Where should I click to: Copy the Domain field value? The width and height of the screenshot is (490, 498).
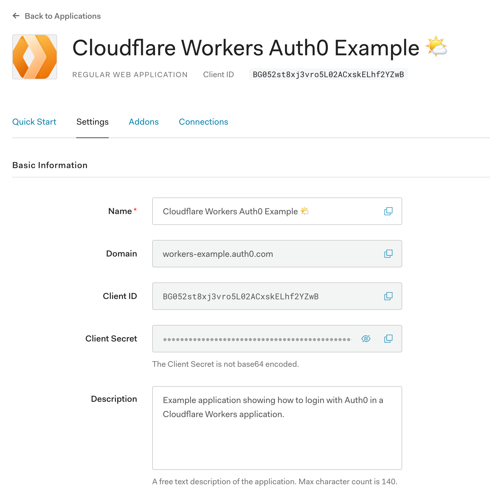click(x=388, y=254)
